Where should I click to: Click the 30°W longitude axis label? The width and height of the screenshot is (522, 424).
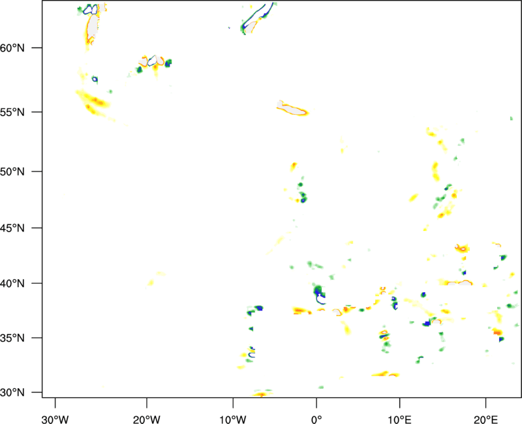[x=55, y=419]
